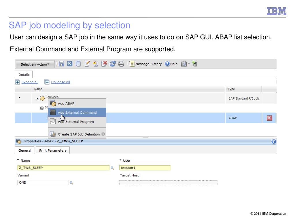Click the Properties panel header icon
The width and height of the screenshot is (295, 221).
point(19,141)
